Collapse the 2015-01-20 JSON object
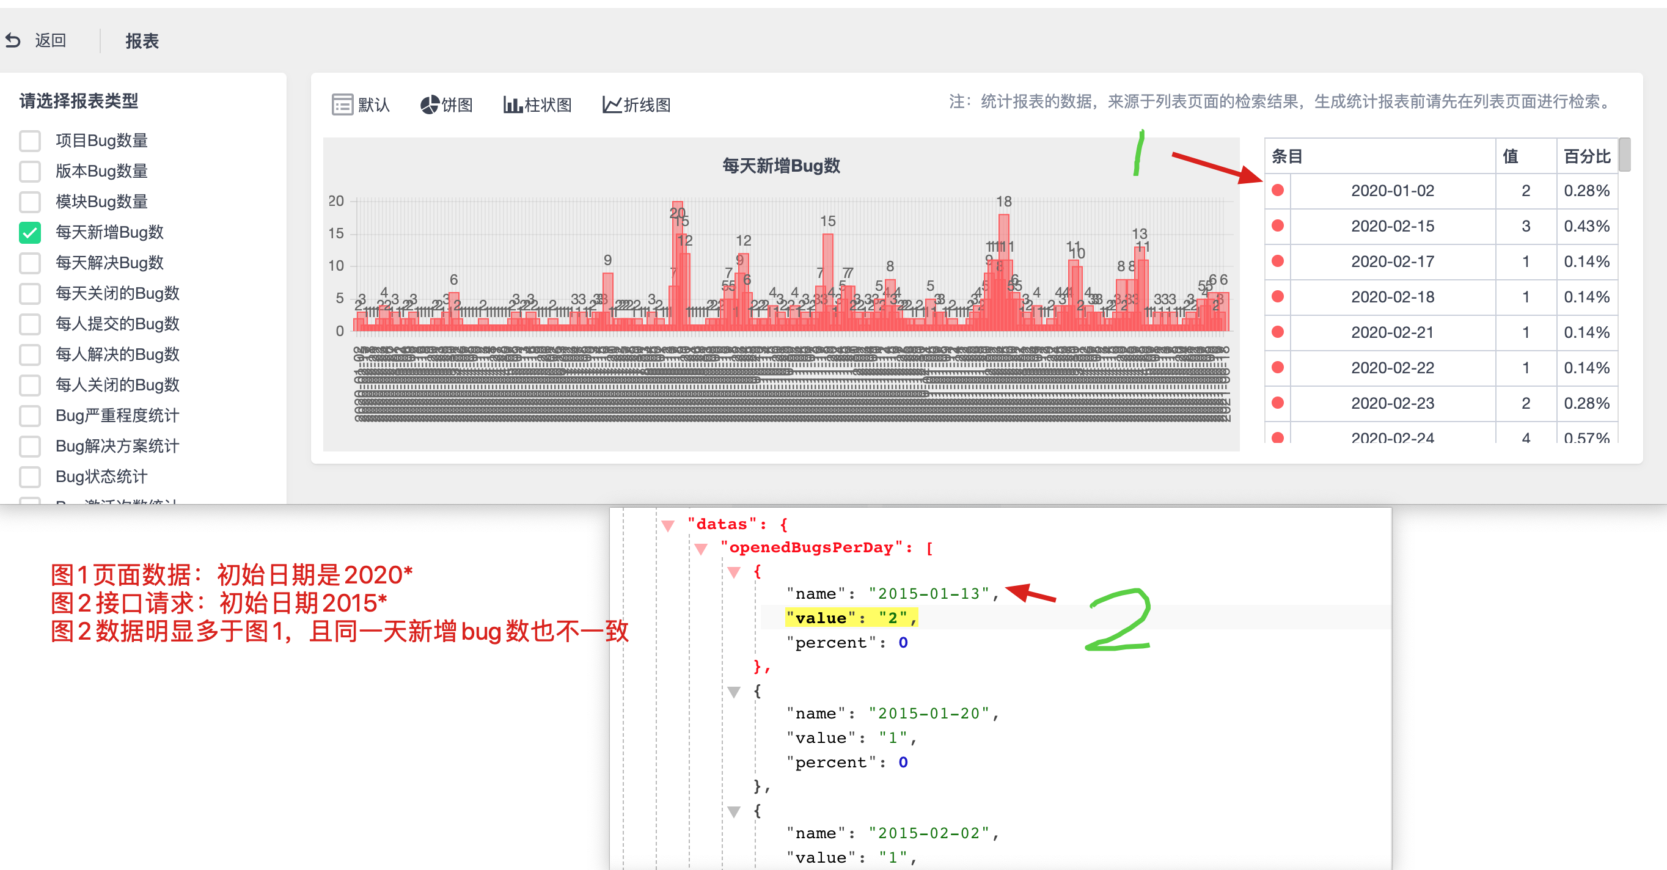Image resolution: width=1667 pixels, height=870 pixels. (734, 692)
